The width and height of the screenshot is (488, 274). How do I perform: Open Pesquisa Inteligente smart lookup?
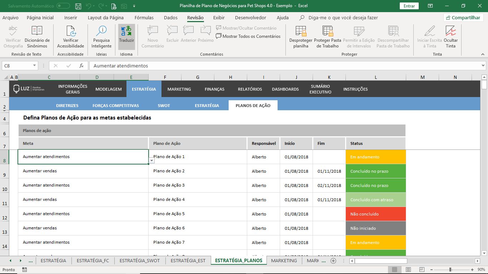point(101,31)
